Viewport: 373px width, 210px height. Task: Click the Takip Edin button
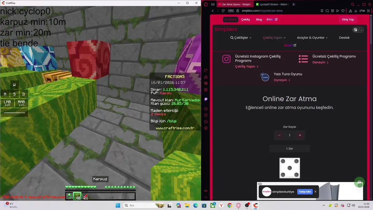tap(305, 192)
